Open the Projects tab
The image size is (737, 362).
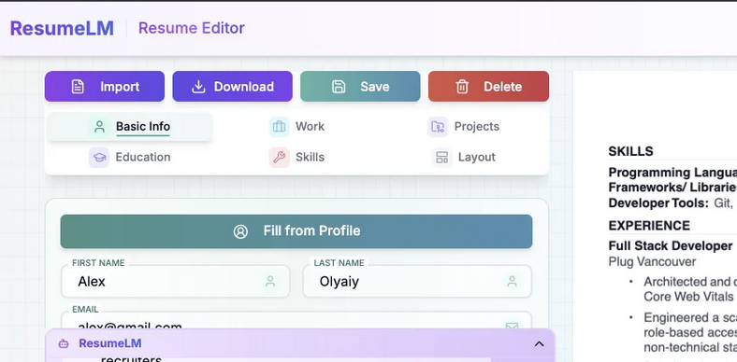click(464, 127)
